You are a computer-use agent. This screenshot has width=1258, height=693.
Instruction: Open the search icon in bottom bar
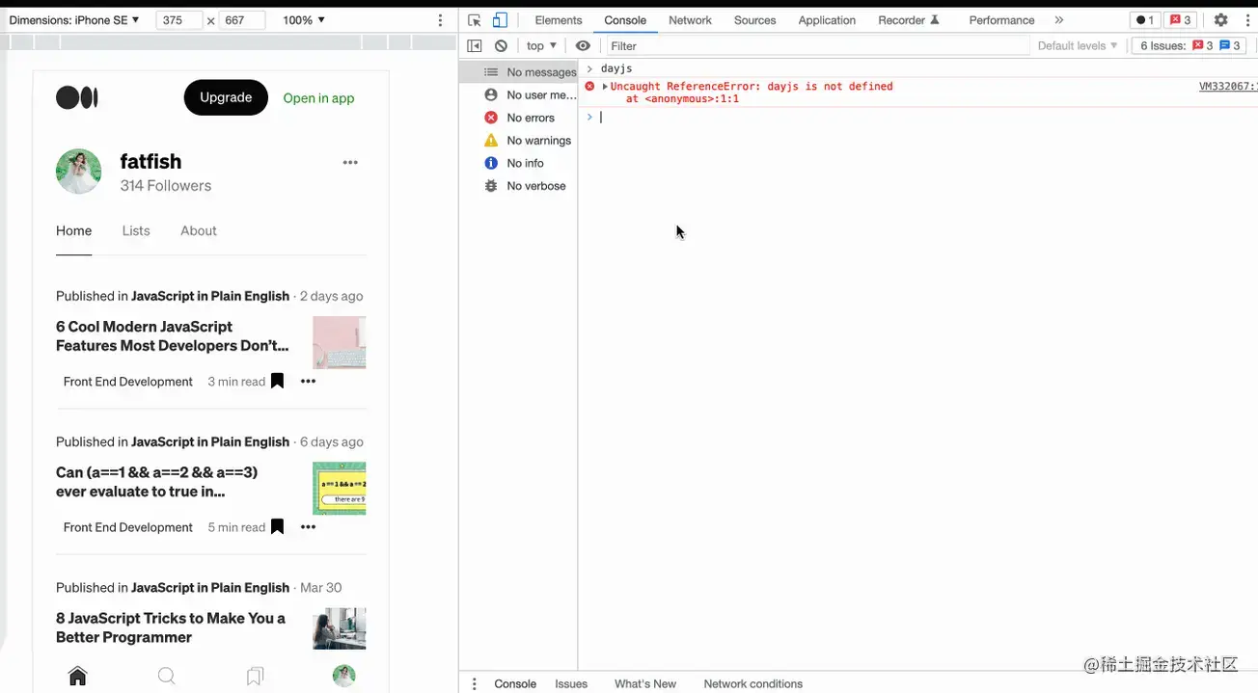[166, 676]
